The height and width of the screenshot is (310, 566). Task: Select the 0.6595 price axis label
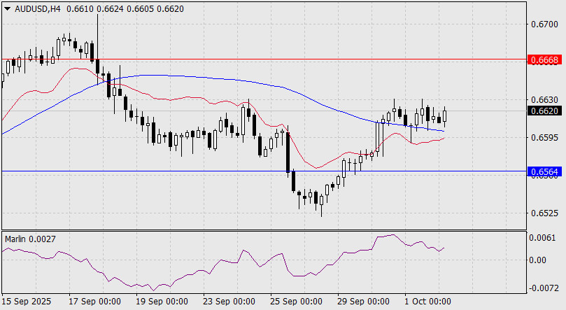[544, 137]
